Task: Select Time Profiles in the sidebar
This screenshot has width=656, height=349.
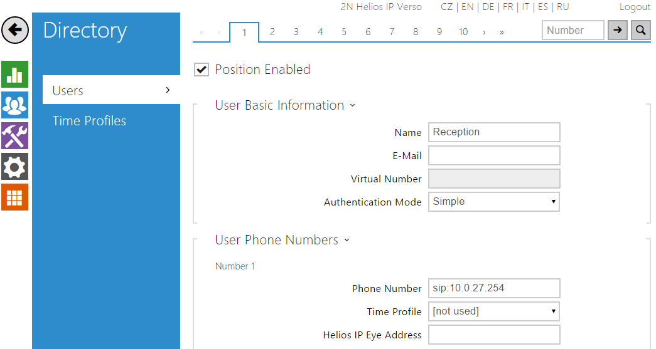Action: (x=89, y=121)
